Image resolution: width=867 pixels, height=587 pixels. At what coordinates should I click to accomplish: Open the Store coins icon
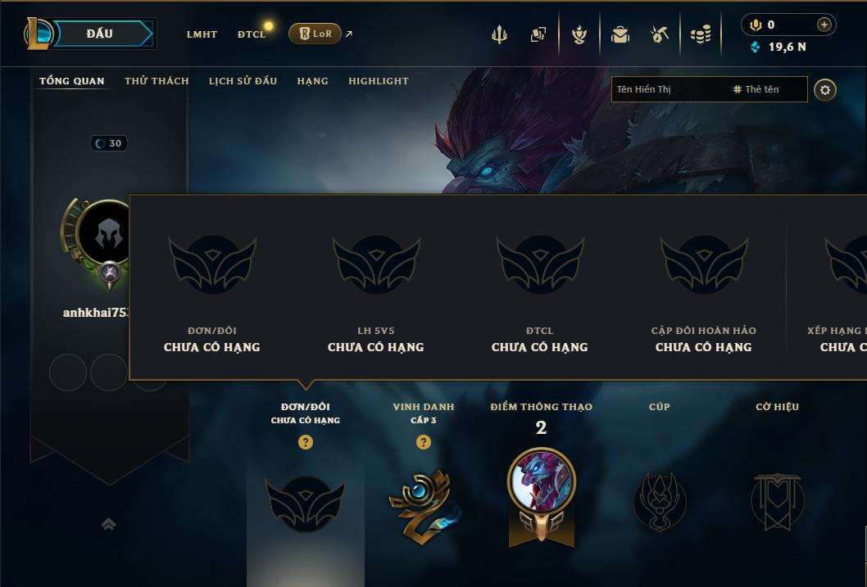[x=701, y=34]
